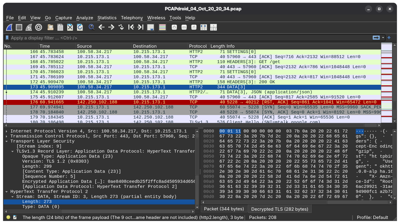Reload this capture file

80,27
